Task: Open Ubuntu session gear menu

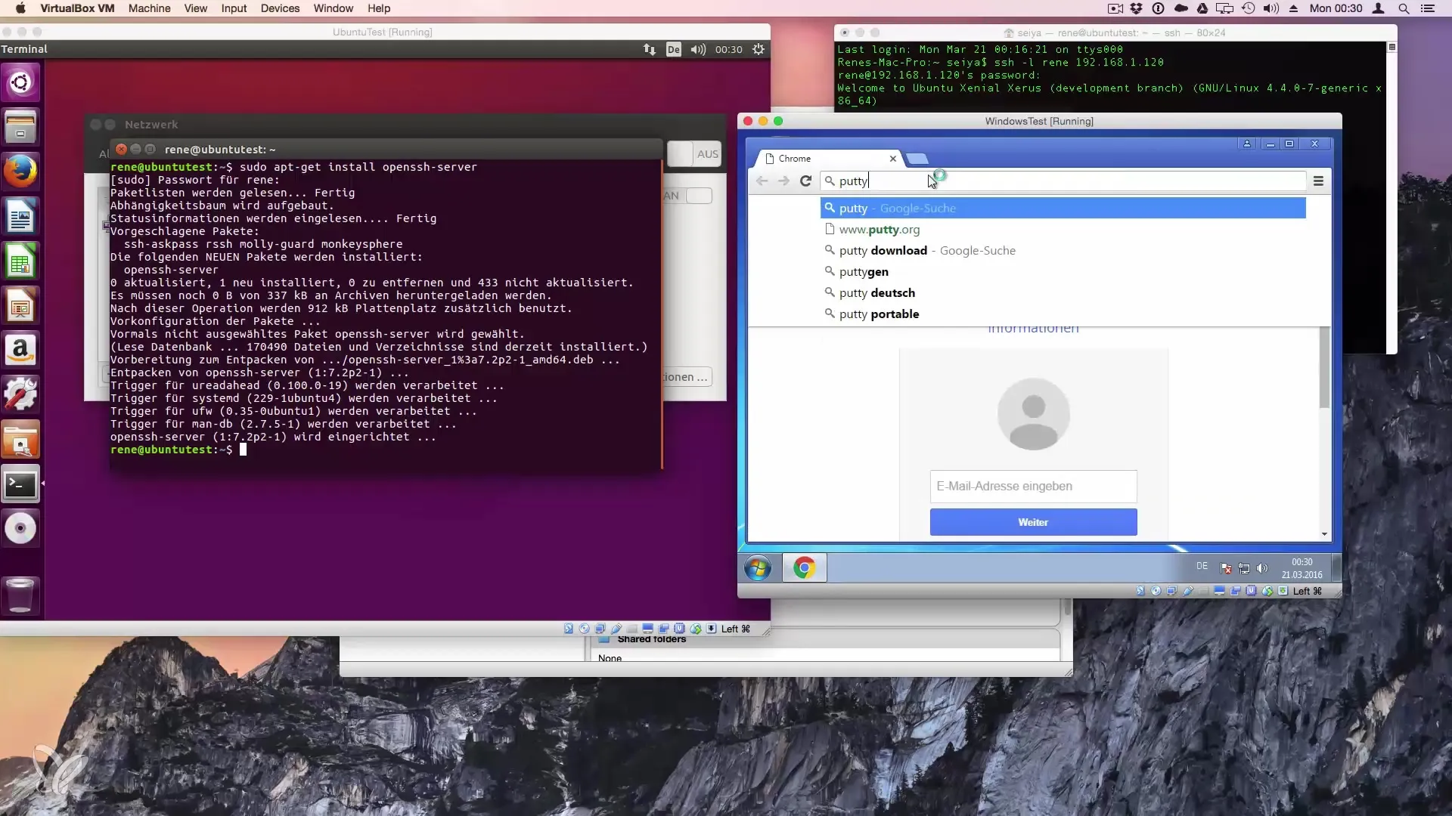Action: pos(759,49)
